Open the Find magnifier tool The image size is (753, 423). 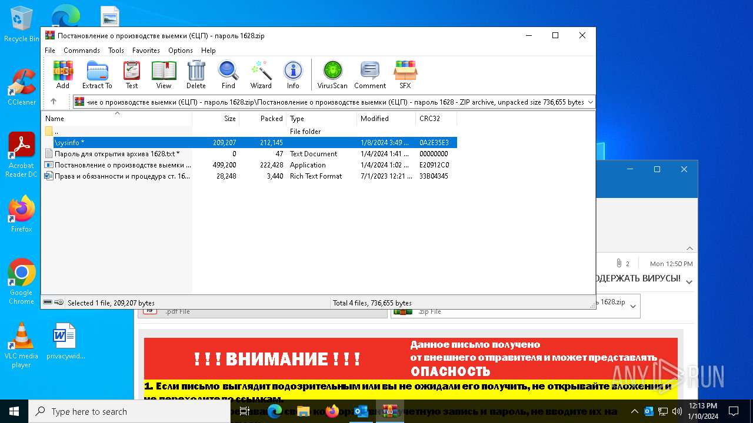[x=228, y=75]
